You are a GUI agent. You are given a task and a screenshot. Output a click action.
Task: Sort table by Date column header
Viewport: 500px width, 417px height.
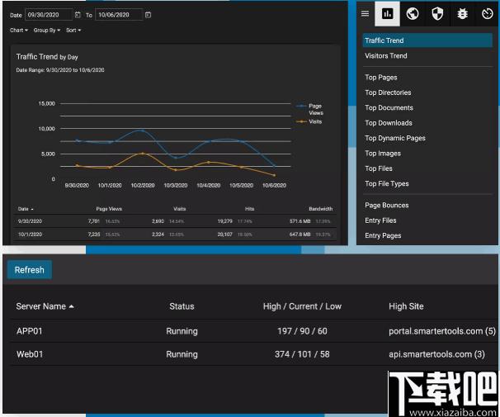[26, 209]
